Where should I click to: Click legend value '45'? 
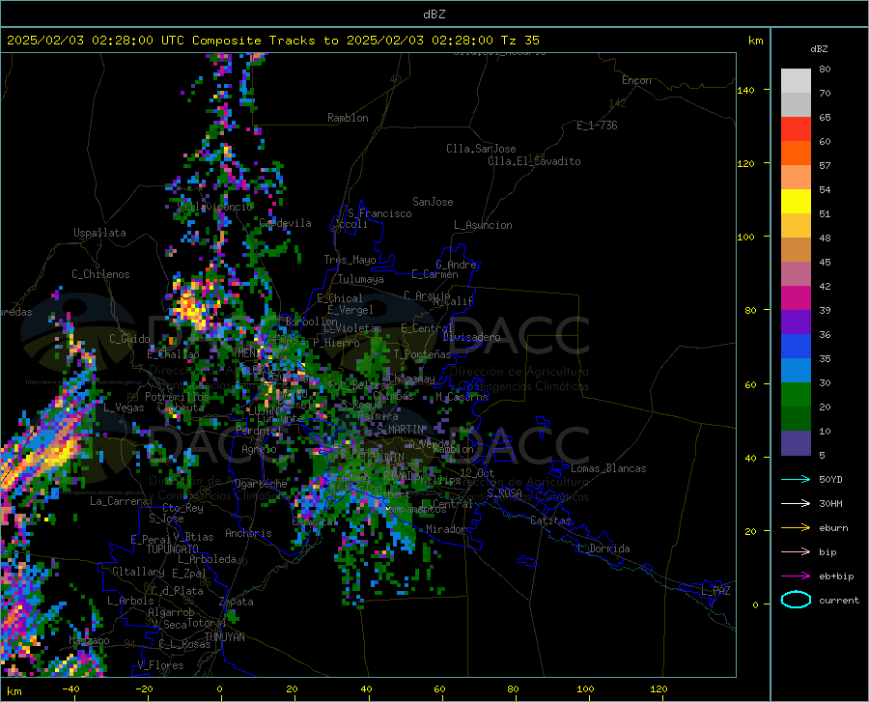click(x=825, y=263)
